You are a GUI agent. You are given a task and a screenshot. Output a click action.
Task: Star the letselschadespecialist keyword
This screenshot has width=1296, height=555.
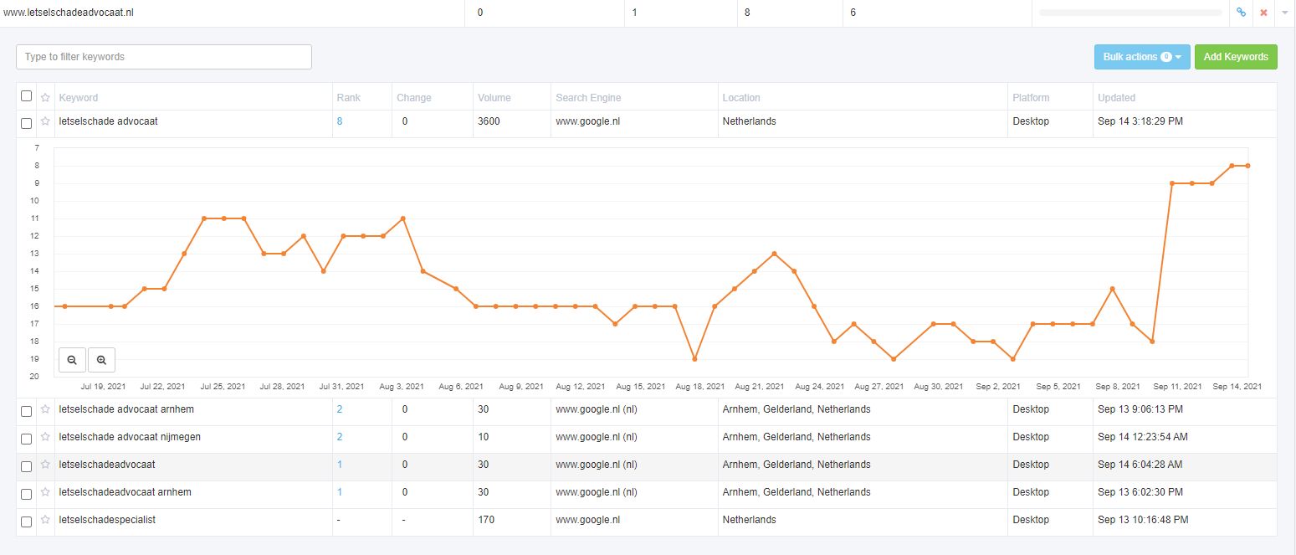point(45,520)
